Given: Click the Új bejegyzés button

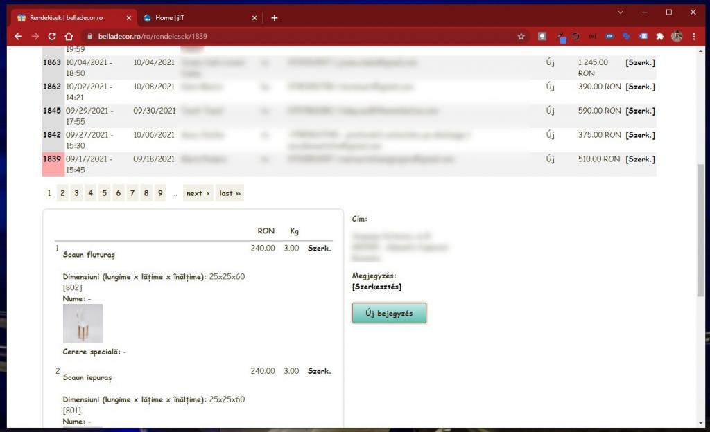Looking at the screenshot, I should 389,314.
